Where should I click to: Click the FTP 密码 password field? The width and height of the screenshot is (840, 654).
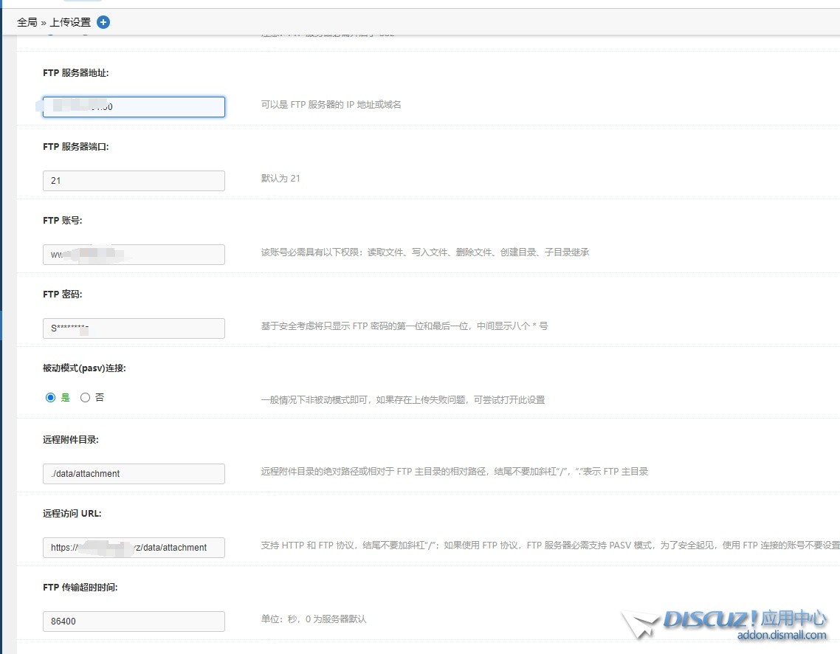click(x=134, y=328)
